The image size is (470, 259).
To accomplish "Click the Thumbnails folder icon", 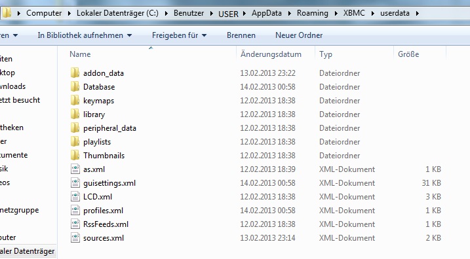I will click(x=75, y=155).
